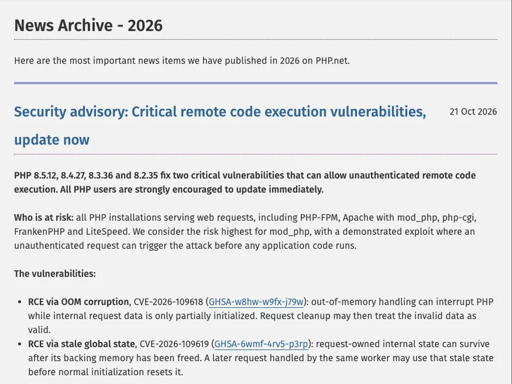The width and height of the screenshot is (512, 384).
Task: Click the intro sentence mentioning PHP.net
Action: point(182,61)
